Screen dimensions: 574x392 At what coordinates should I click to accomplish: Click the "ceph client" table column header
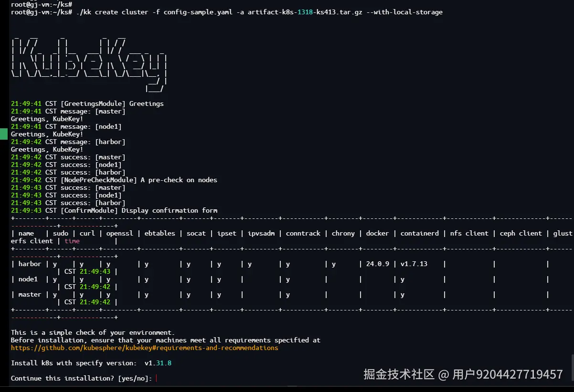521,234
